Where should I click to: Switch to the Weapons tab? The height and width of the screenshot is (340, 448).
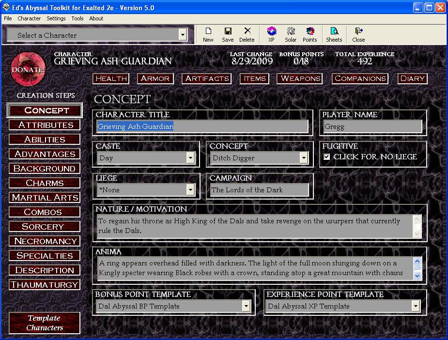tap(299, 78)
